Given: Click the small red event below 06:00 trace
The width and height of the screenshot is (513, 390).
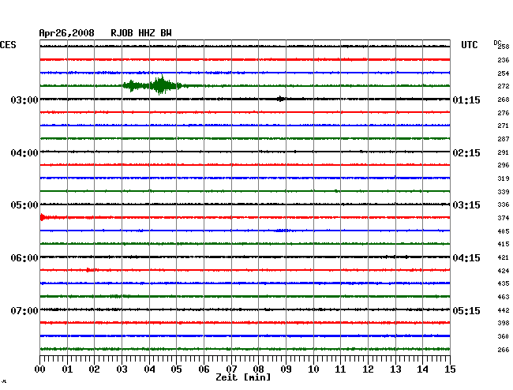Looking at the screenshot, I should [x=92, y=270].
